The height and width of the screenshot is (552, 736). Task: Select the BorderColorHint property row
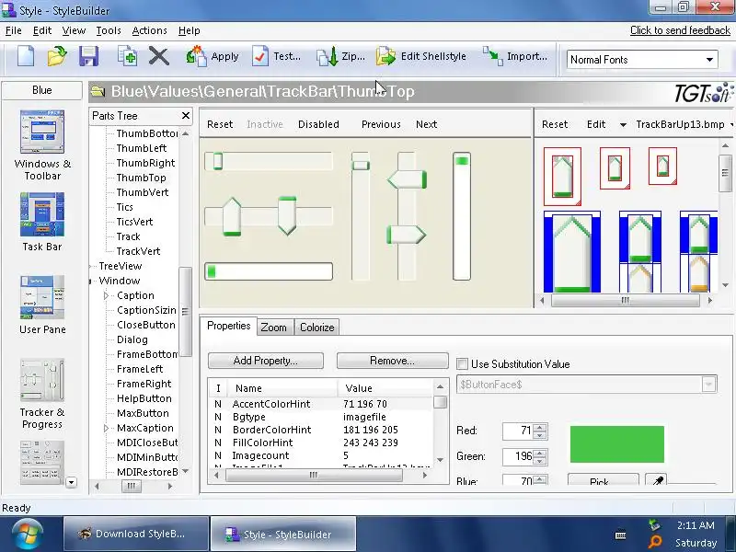click(x=320, y=430)
